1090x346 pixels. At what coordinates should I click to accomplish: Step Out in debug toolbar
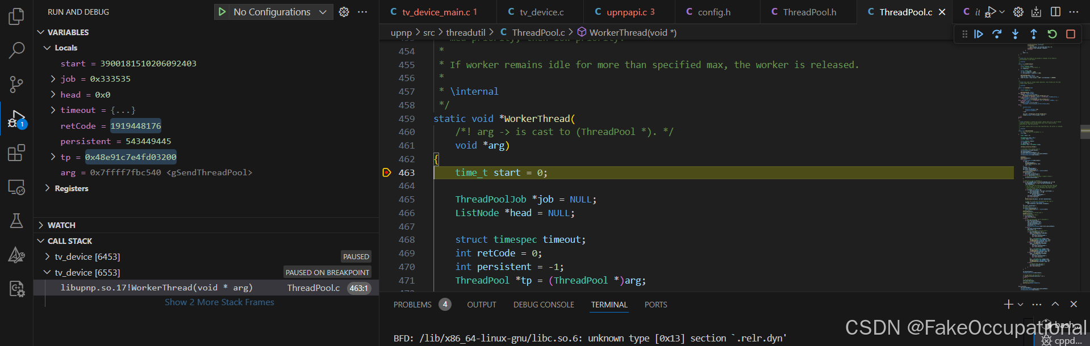click(1034, 34)
